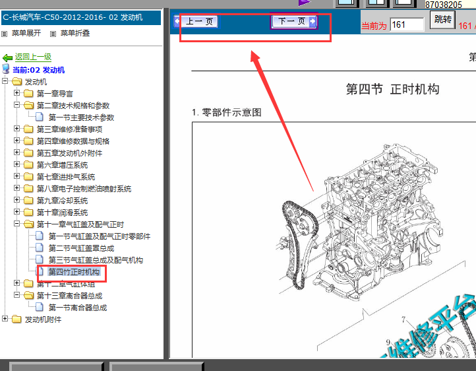476x371 pixels.
Task: Click the icon beside 菜单展开
Action: 4,34
